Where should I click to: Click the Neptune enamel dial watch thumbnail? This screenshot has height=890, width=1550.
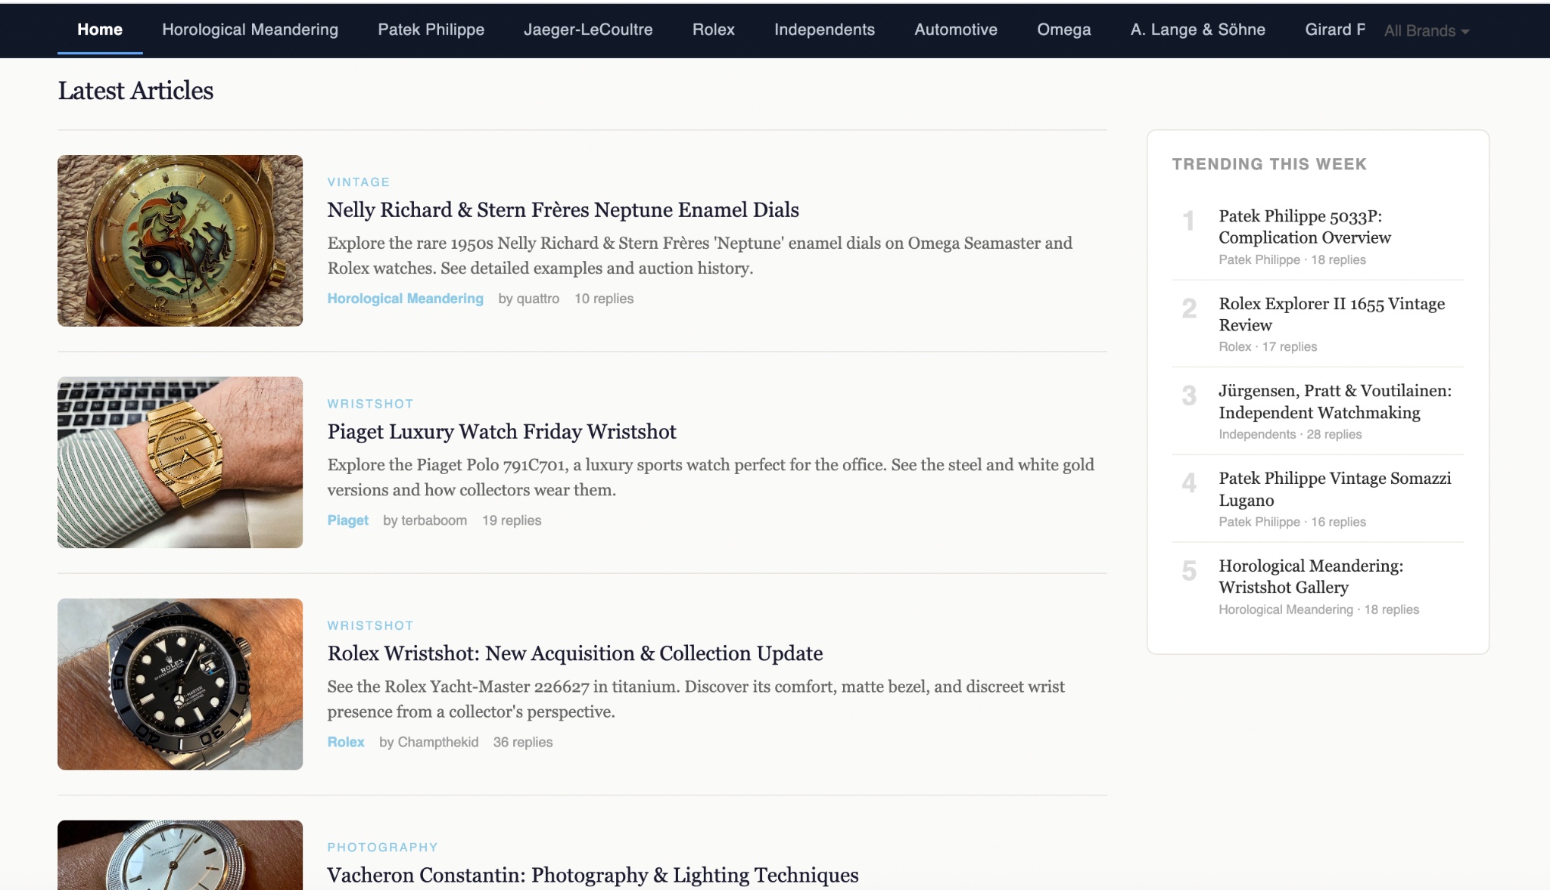tap(180, 240)
